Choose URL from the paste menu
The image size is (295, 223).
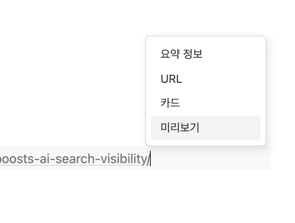coord(171,79)
